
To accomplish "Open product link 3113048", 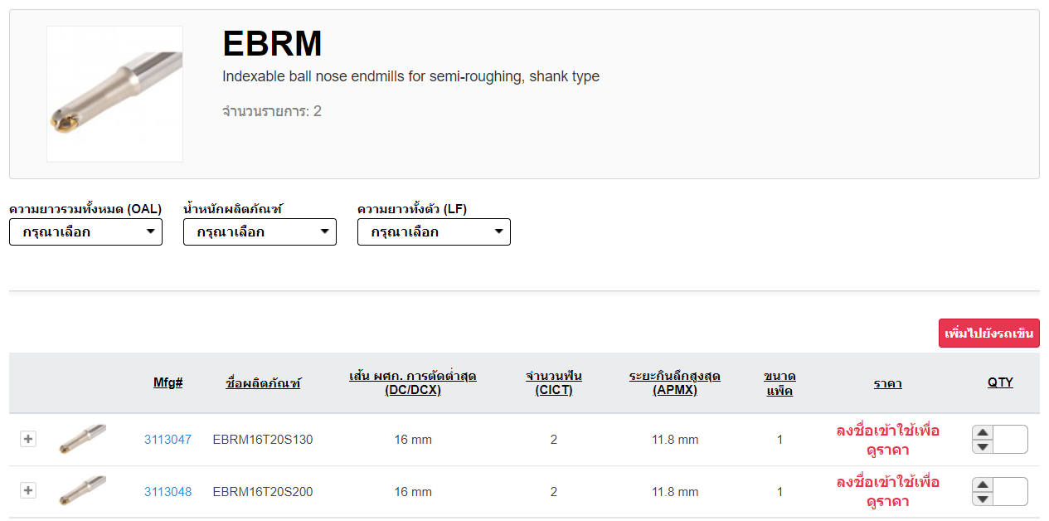I will (168, 492).
